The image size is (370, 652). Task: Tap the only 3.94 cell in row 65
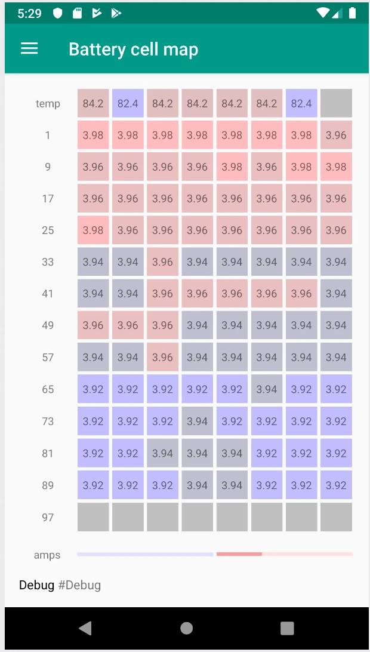[x=267, y=389]
